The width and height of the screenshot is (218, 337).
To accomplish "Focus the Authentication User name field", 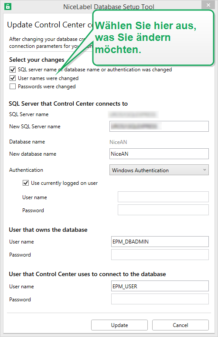I will pos(163,197).
